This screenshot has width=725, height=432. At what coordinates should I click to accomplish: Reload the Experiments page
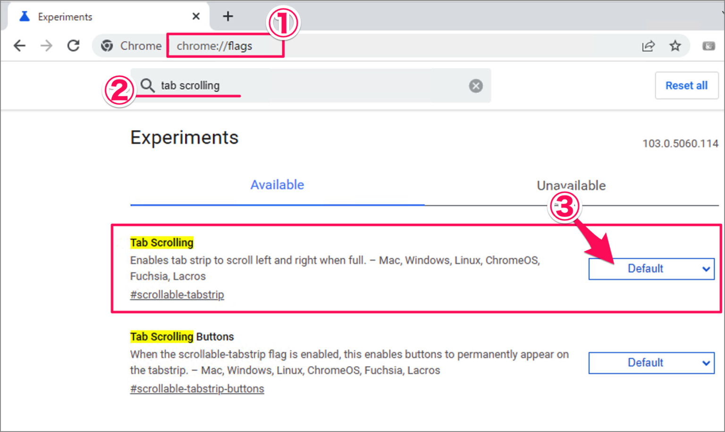click(x=73, y=45)
